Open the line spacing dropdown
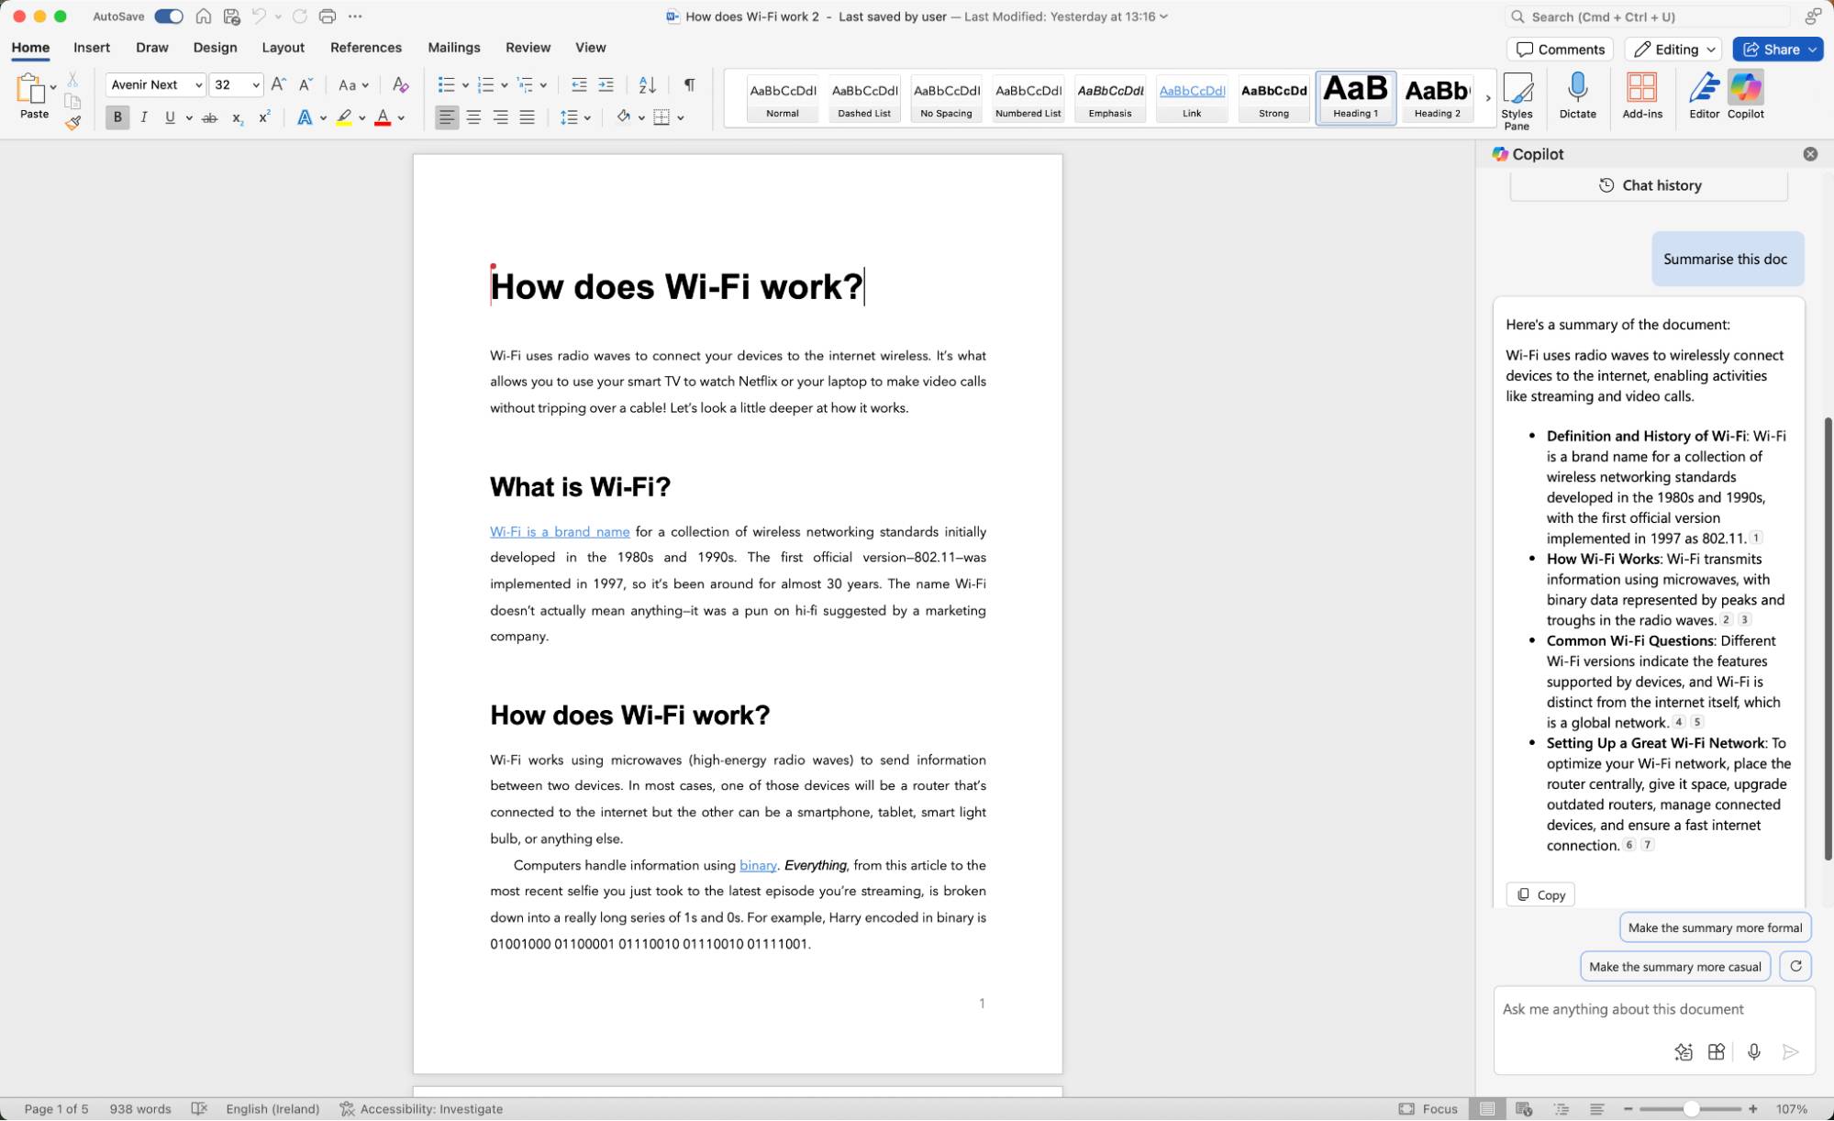The image size is (1834, 1121). point(586,117)
